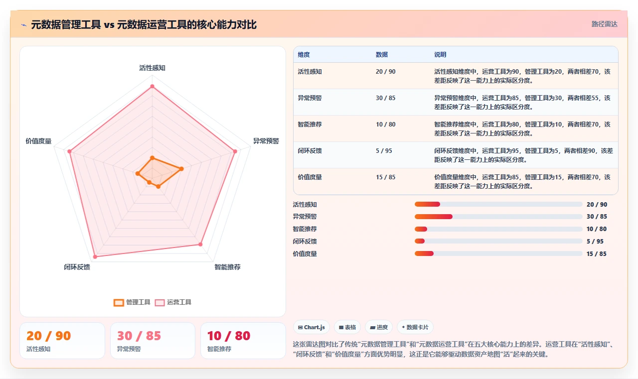Click the 闭环反馈 progress bar

point(498,241)
